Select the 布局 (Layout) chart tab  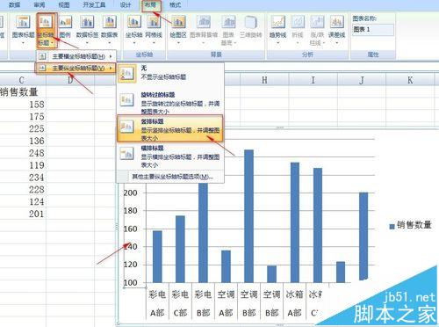(151, 4)
